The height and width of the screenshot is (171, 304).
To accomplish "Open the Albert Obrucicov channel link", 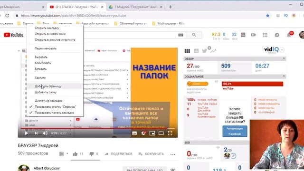I will (47, 168).
